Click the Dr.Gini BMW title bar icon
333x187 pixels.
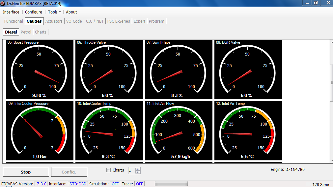[x=3, y=3]
